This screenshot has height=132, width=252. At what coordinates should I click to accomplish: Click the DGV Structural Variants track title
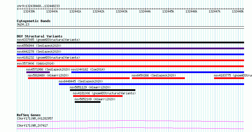40,36
